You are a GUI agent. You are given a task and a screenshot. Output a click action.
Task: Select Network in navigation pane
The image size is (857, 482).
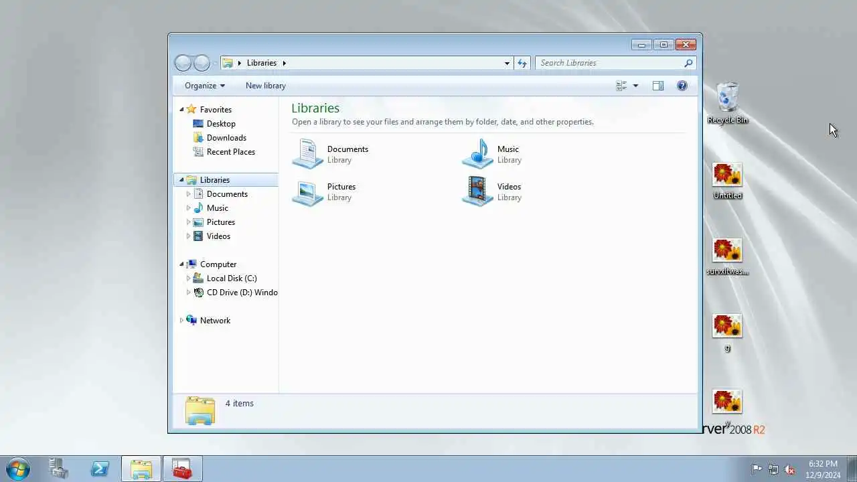215,321
